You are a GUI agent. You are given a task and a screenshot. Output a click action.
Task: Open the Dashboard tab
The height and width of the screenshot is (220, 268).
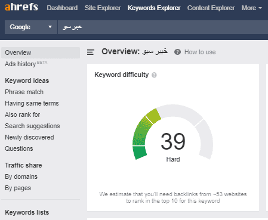coord(62,8)
